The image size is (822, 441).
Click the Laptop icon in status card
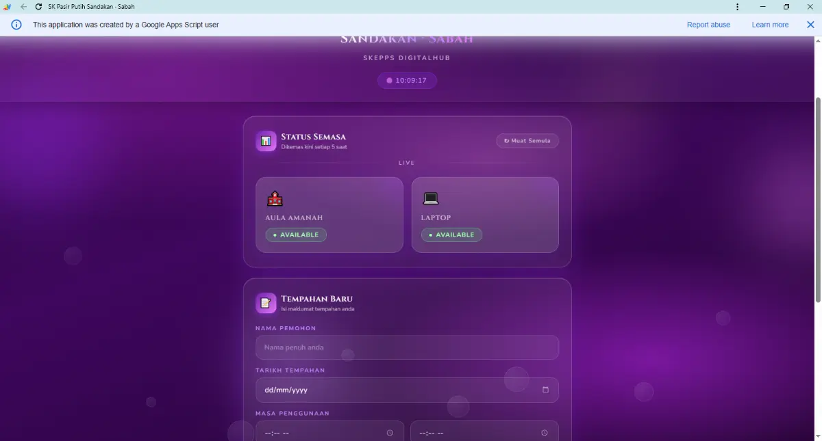pyautogui.click(x=430, y=199)
